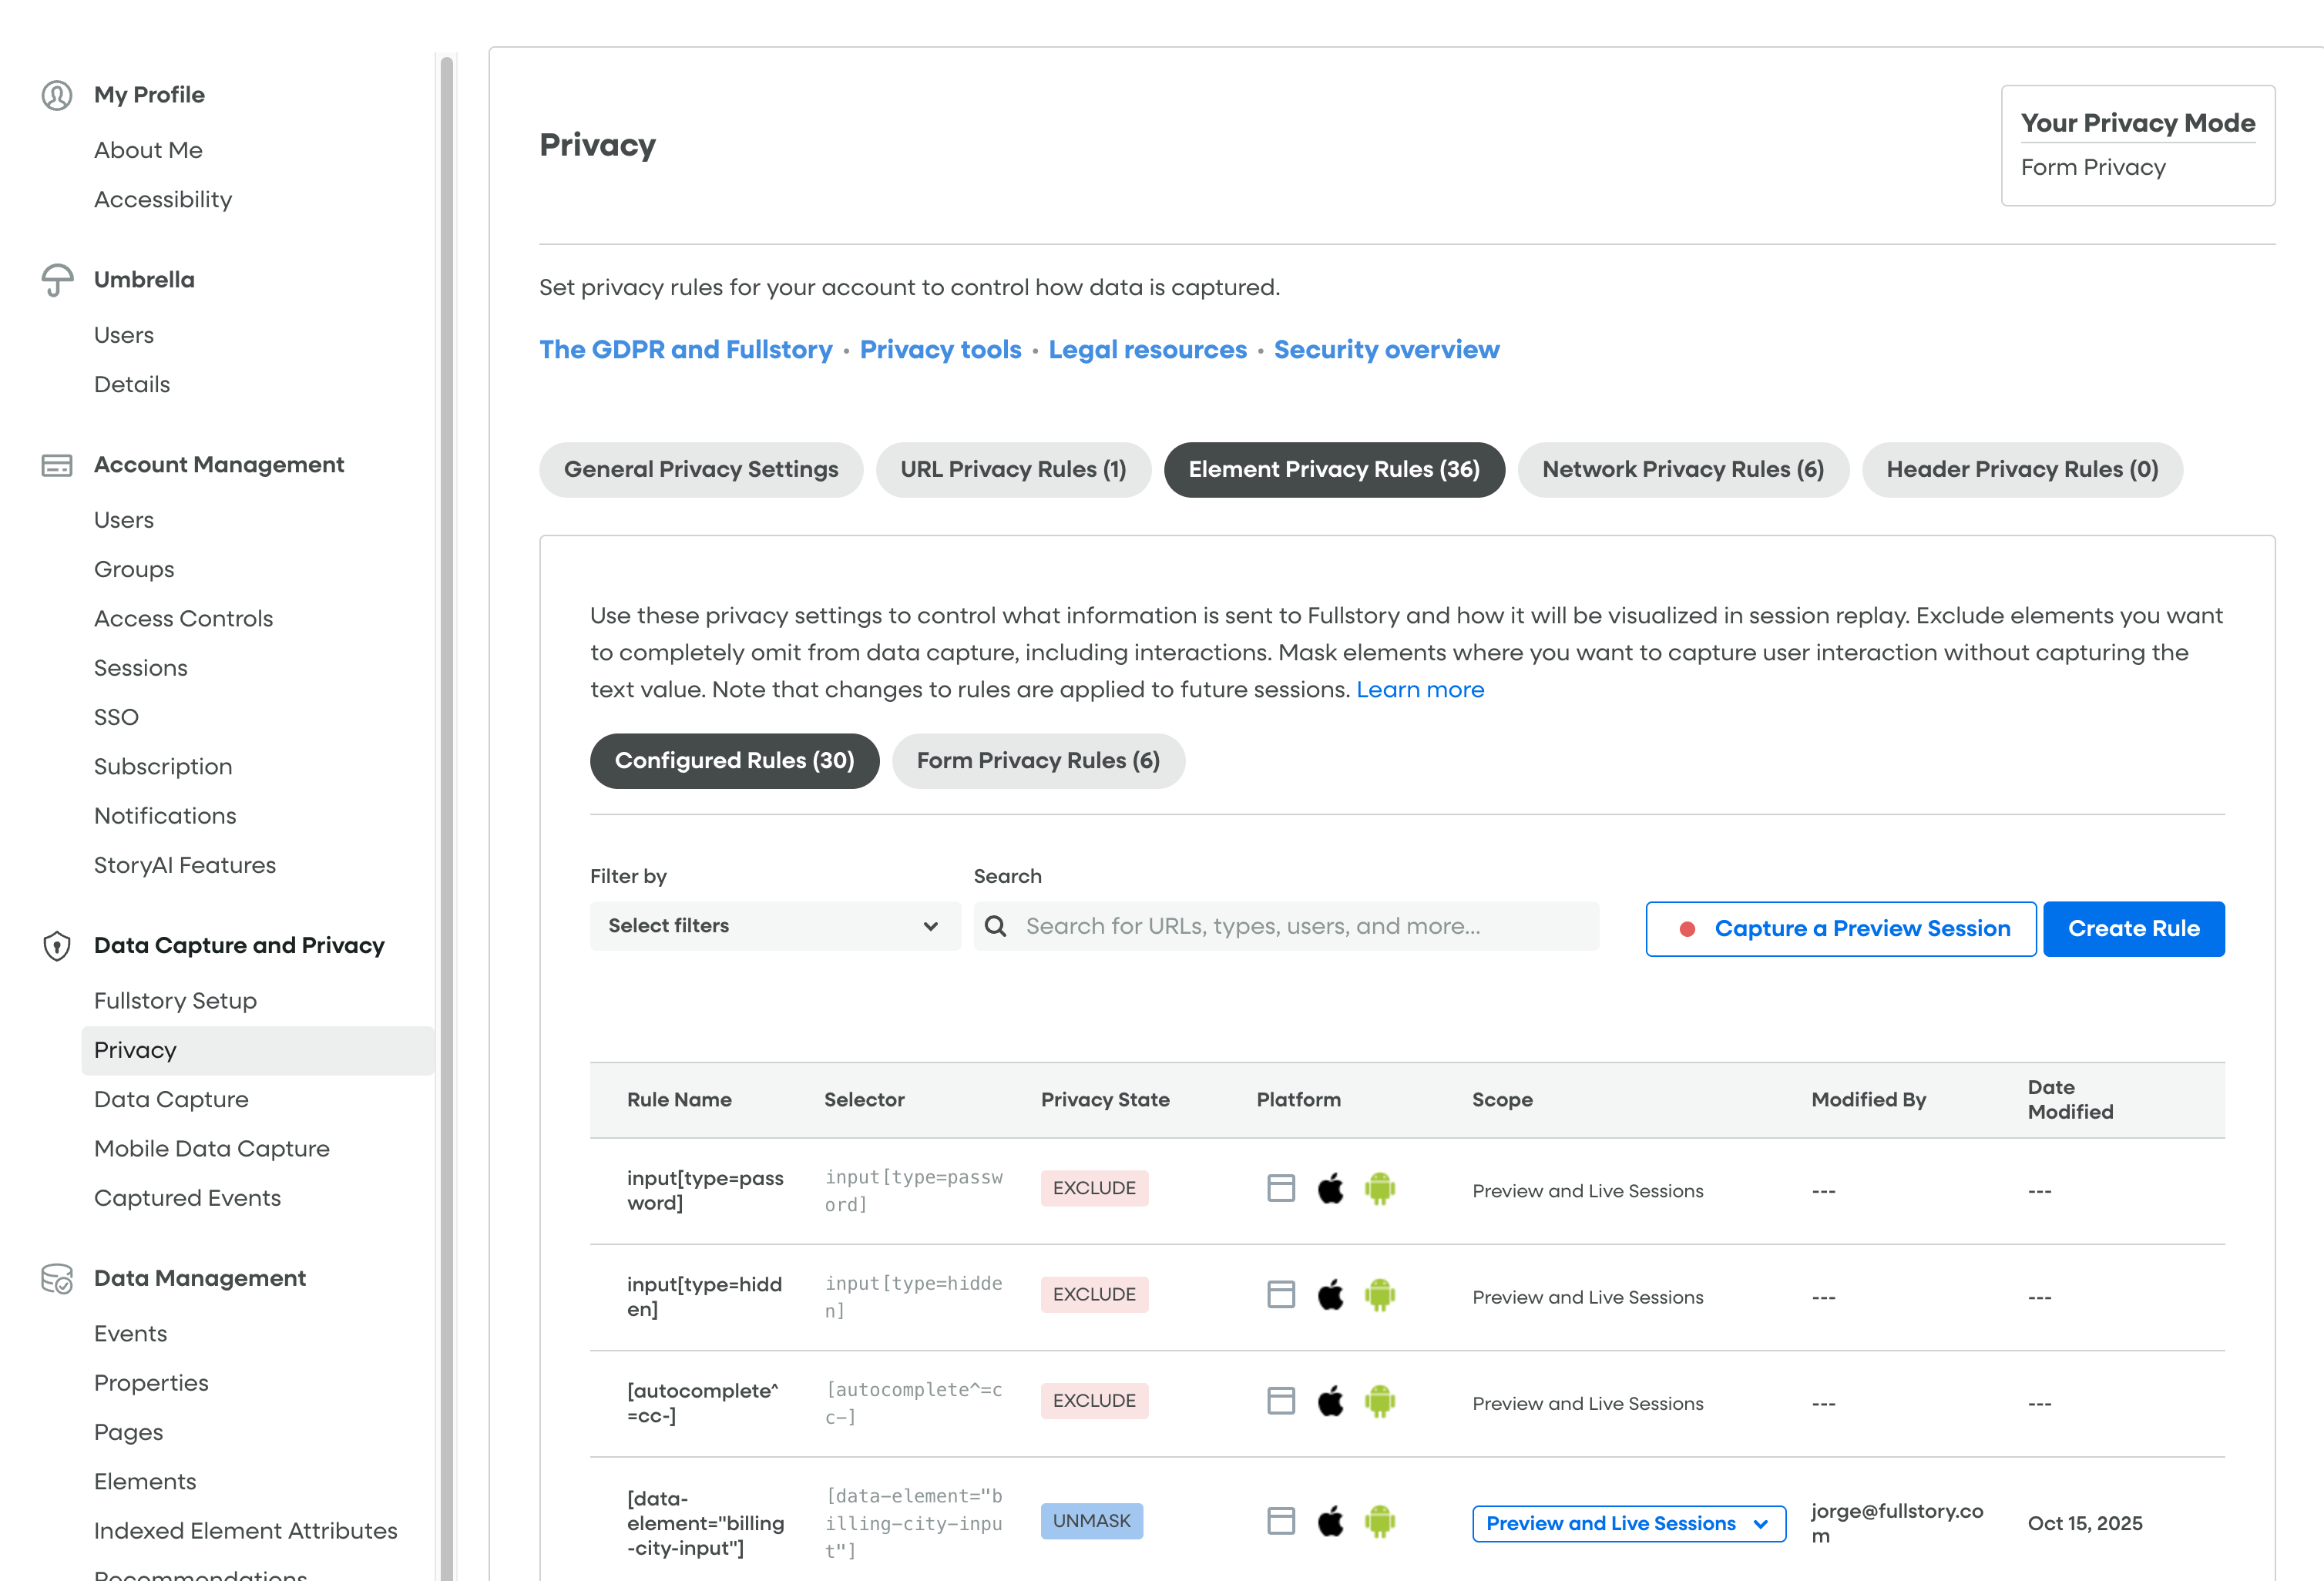
Task: Switch to Network Privacy Rules (6) tab
Action: pos(1683,470)
